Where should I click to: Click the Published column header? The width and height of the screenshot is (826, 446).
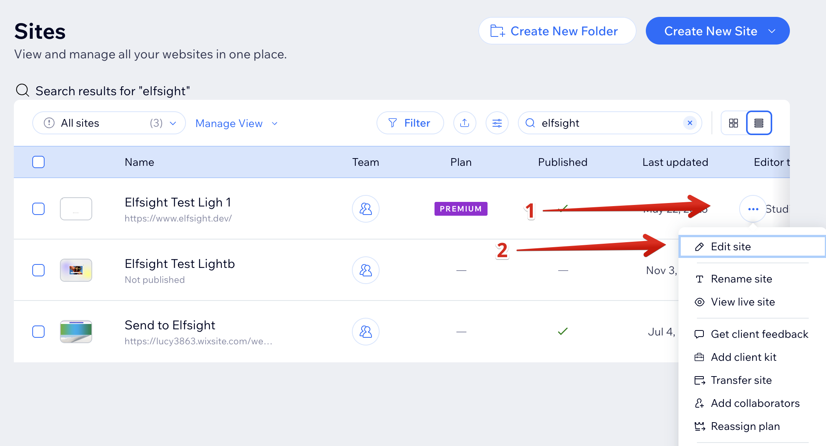tap(563, 162)
